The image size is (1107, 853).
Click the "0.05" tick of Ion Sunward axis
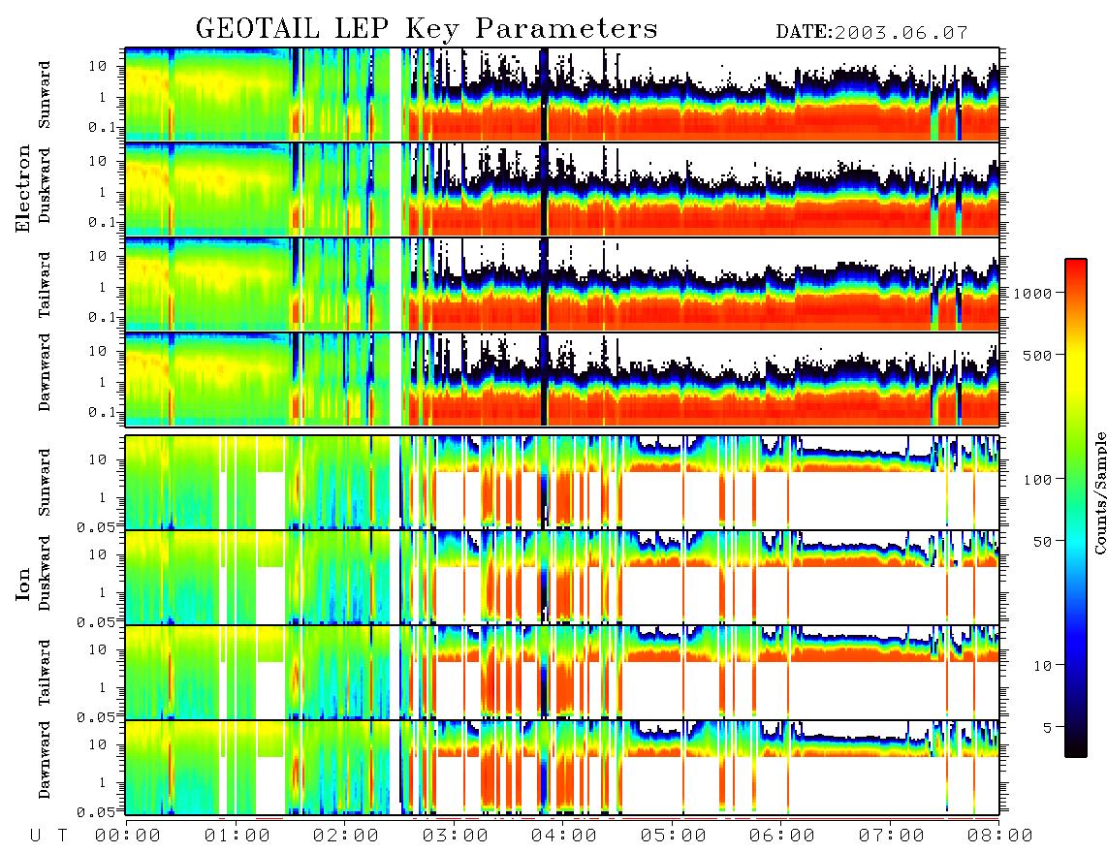pyautogui.click(x=95, y=526)
